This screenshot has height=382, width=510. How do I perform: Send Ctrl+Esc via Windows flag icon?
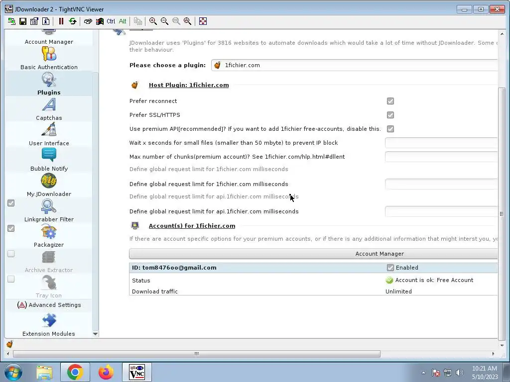tap(100, 21)
